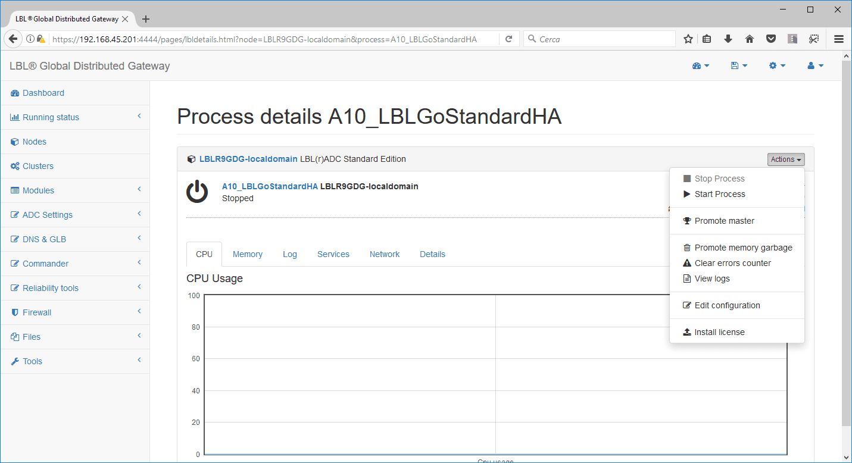852x463 pixels.
Task: Click the browser back arrow
Action: pos(13,39)
